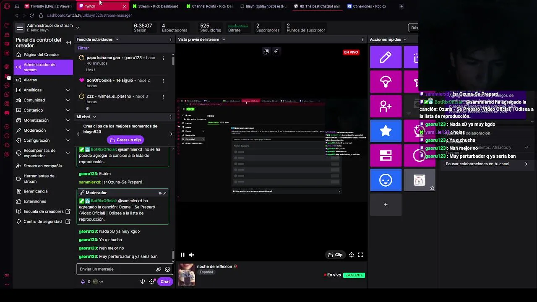537x302 pixels.
Task: Open Mi chat three-dot options menu
Action: point(170,117)
